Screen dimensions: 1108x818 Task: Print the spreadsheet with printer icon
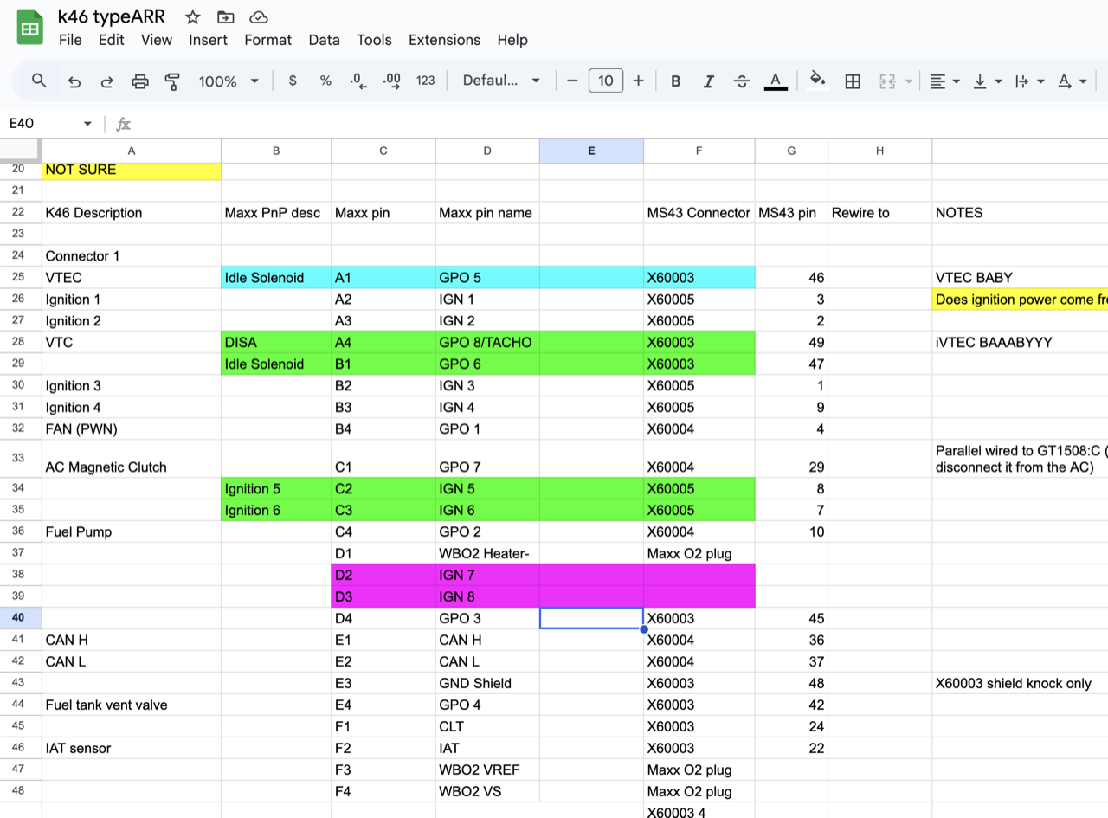pos(140,81)
